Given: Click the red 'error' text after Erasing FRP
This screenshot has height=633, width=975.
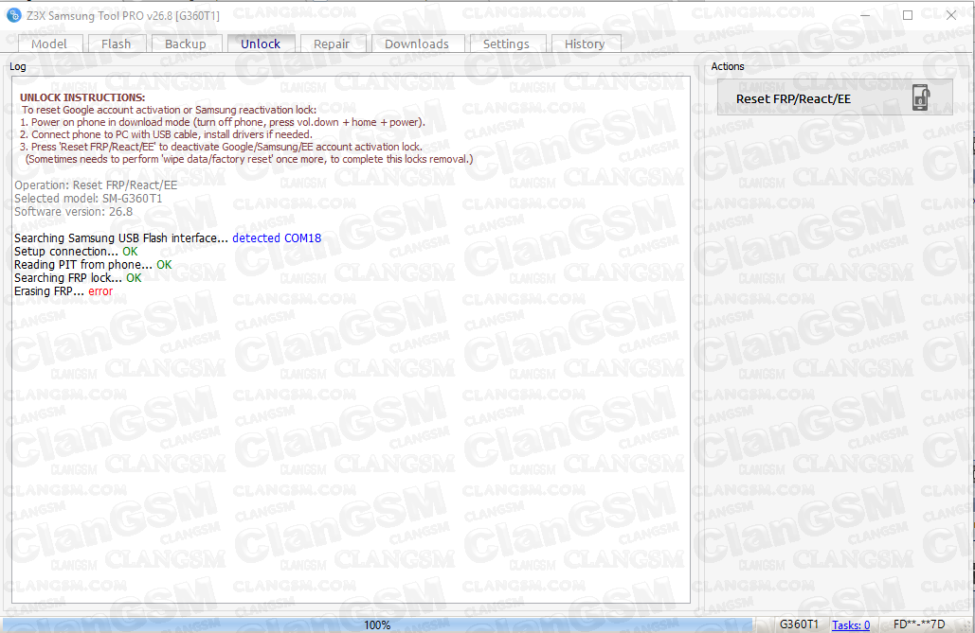Looking at the screenshot, I should pyautogui.click(x=100, y=291).
